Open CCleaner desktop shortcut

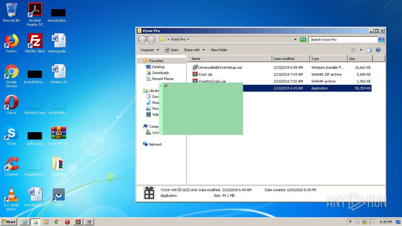pos(11,166)
